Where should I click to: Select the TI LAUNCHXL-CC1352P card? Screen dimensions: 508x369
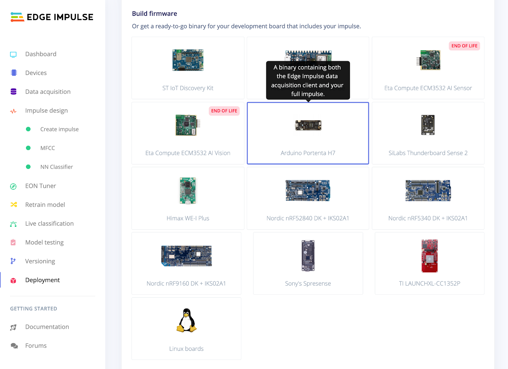[430, 263]
